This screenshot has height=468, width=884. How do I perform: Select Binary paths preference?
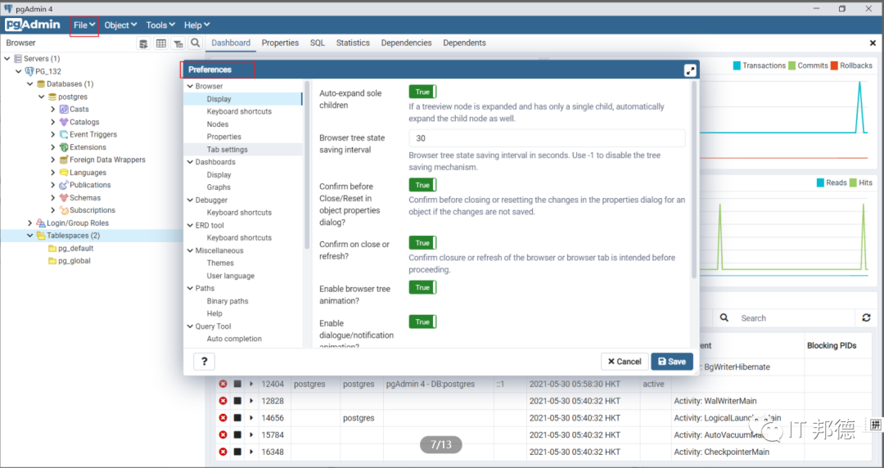click(228, 301)
